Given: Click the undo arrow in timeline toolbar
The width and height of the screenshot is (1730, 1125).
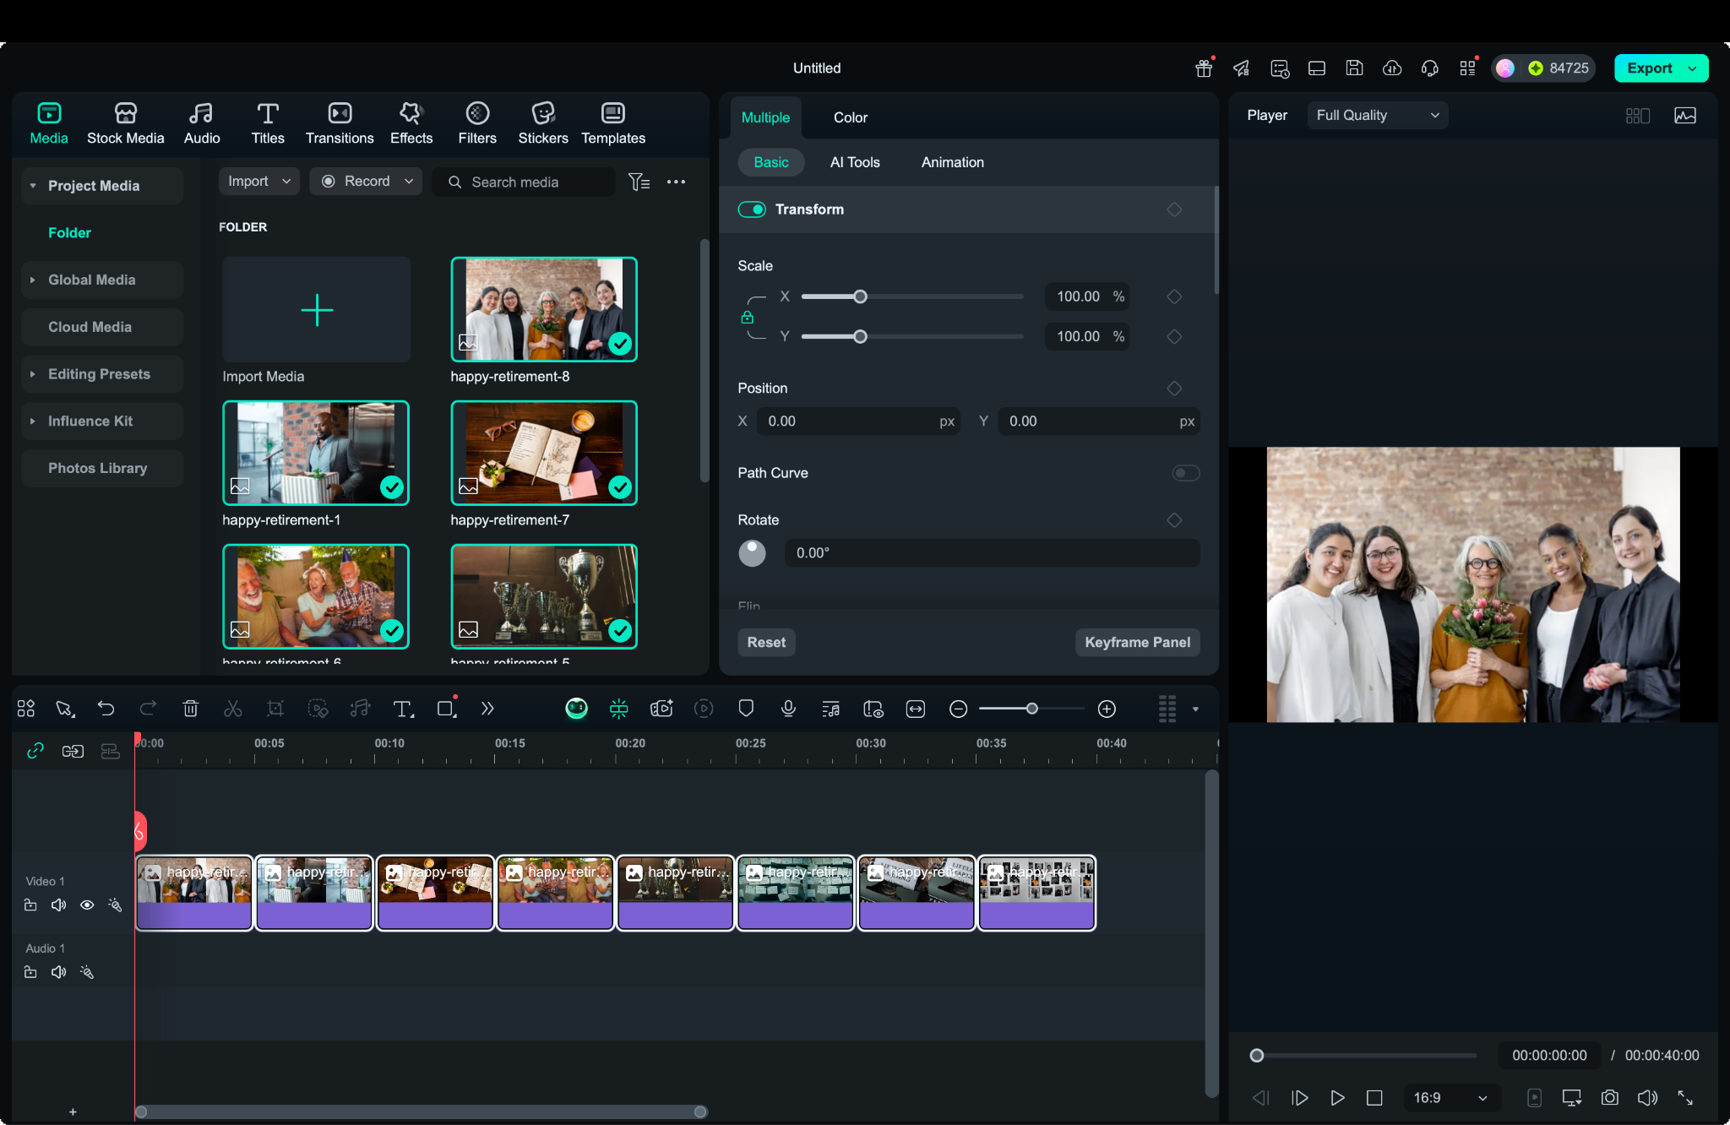Looking at the screenshot, I should click(106, 709).
